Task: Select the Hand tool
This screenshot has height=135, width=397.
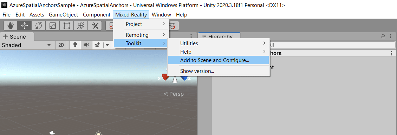Action: [11, 26]
